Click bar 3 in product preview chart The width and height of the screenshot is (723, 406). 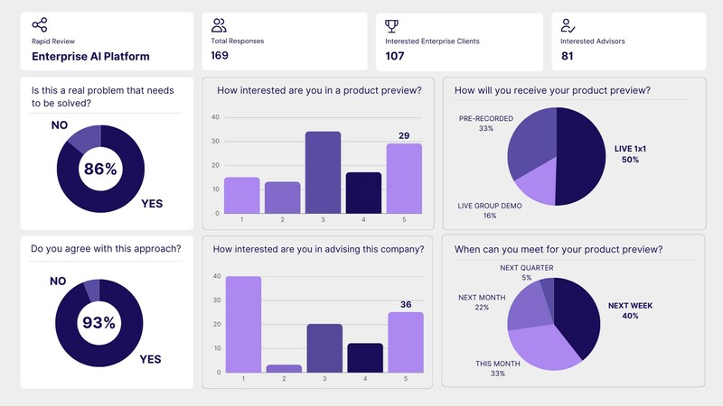point(324,172)
